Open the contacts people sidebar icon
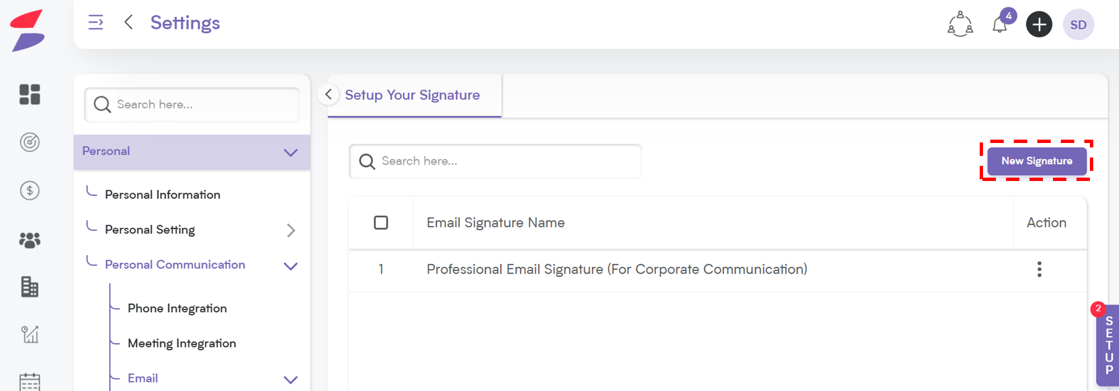 [x=30, y=240]
